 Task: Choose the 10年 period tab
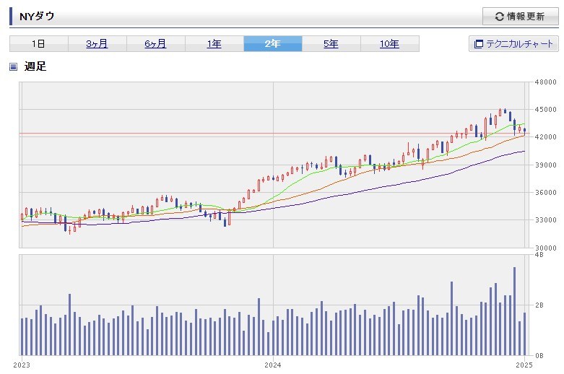[389, 44]
